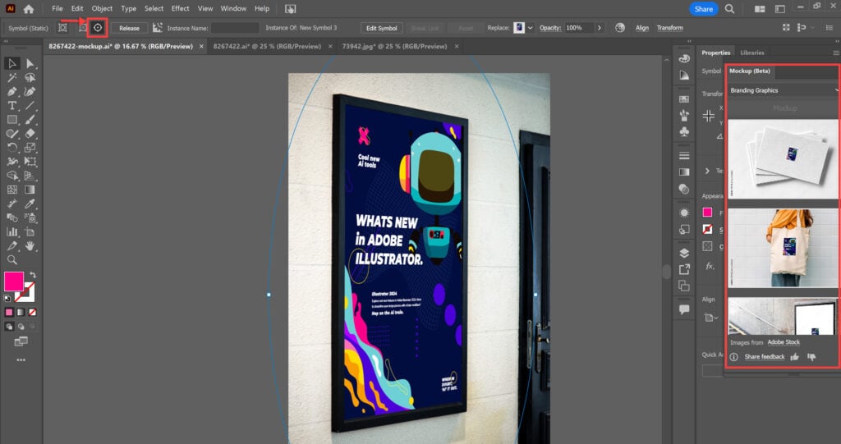Switch to the Libraries panel tab
Image resolution: width=841 pixels, height=444 pixels.
pyautogui.click(x=752, y=53)
